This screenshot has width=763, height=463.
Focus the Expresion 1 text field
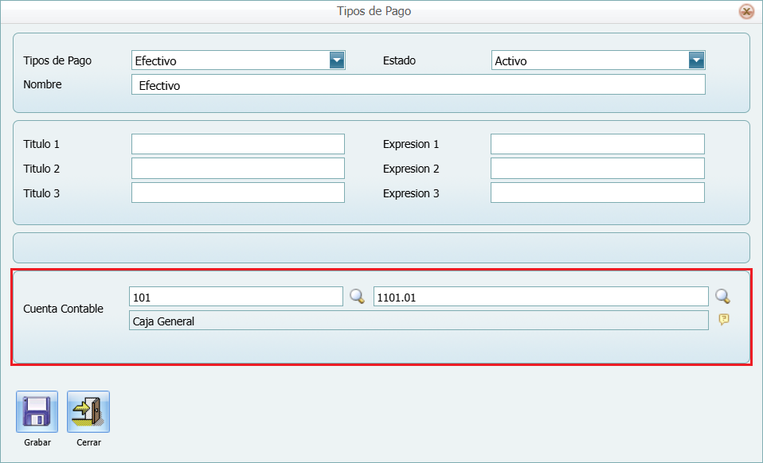(597, 144)
